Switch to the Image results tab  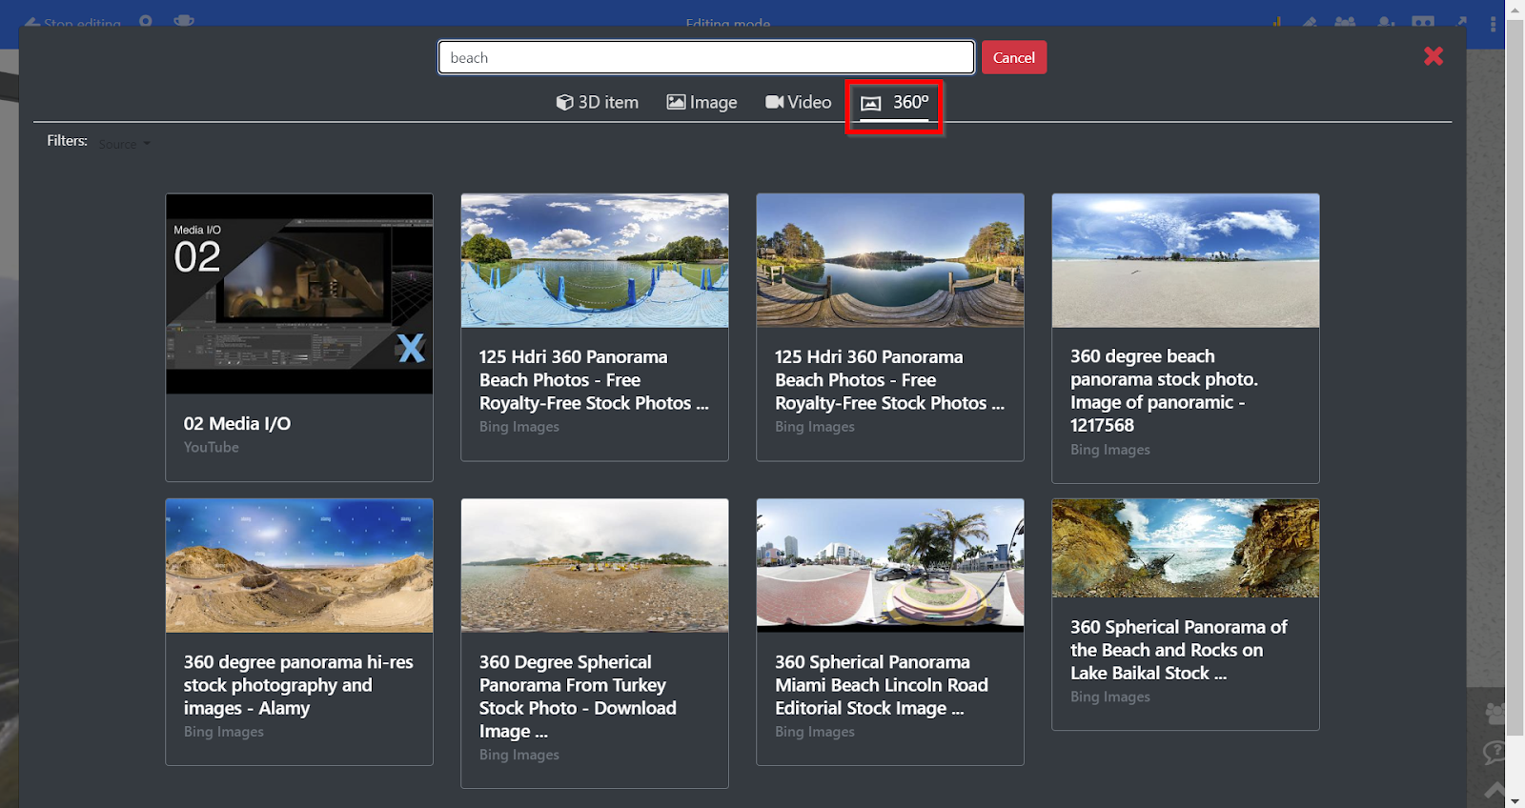[701, 102]
